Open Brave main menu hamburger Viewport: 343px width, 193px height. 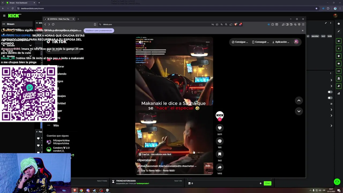pos(303,24)
